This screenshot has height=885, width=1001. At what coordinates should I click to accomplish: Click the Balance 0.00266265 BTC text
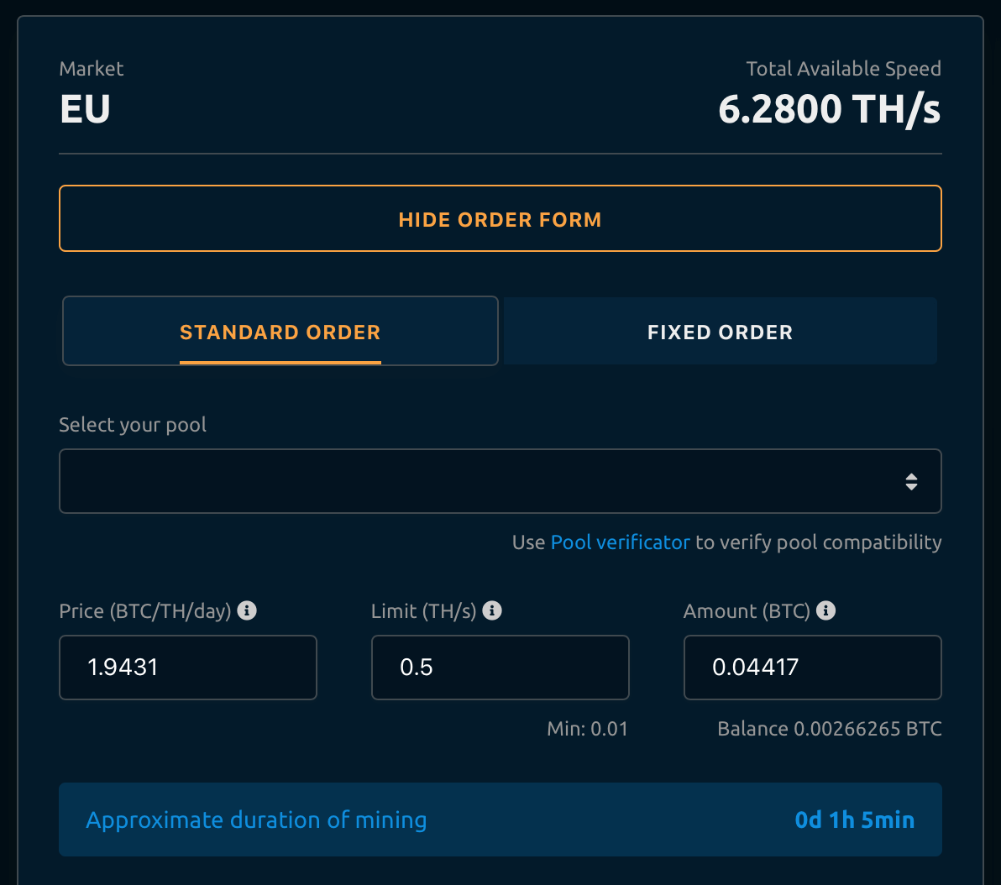pyautogui.click(x=829, y=729)
